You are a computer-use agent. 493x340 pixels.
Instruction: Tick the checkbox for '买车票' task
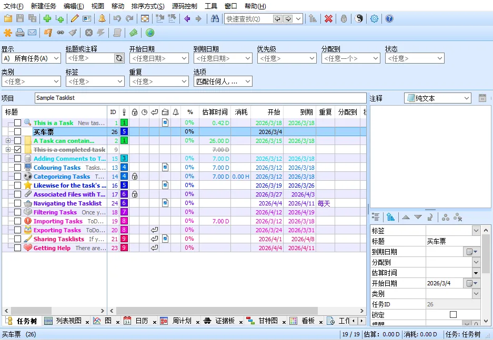click(x=17, y=131)
